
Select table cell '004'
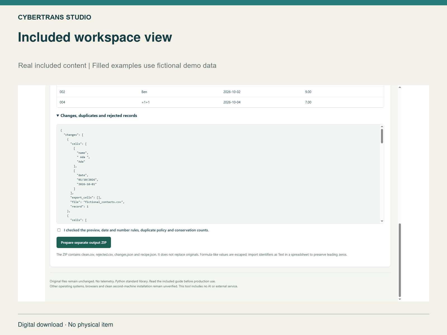click(62, 102)
